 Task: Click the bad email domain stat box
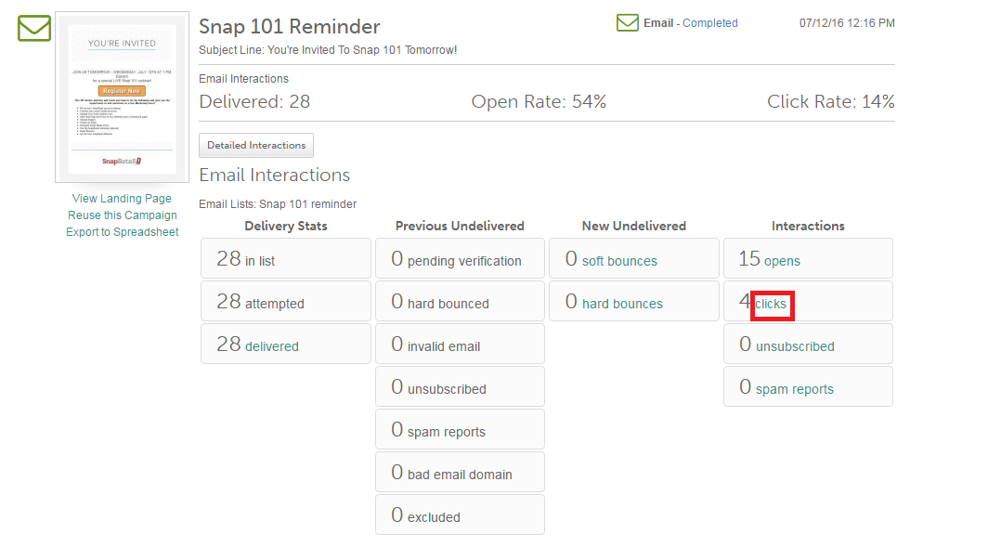[460, 473]
